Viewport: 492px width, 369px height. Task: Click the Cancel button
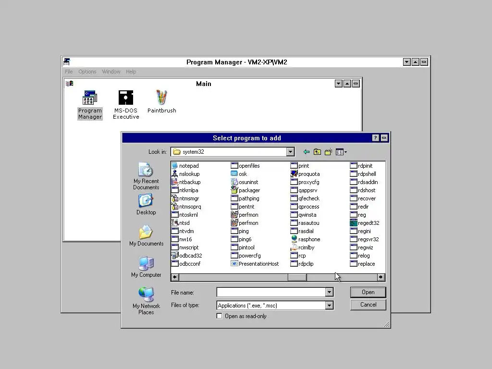[368, 305]
